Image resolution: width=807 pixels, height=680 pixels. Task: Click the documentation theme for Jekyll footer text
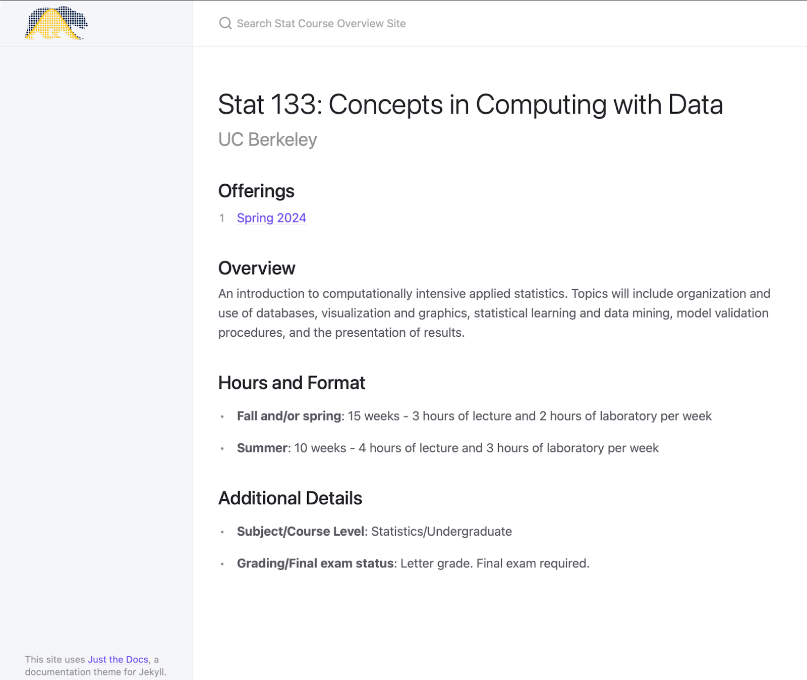95,672
